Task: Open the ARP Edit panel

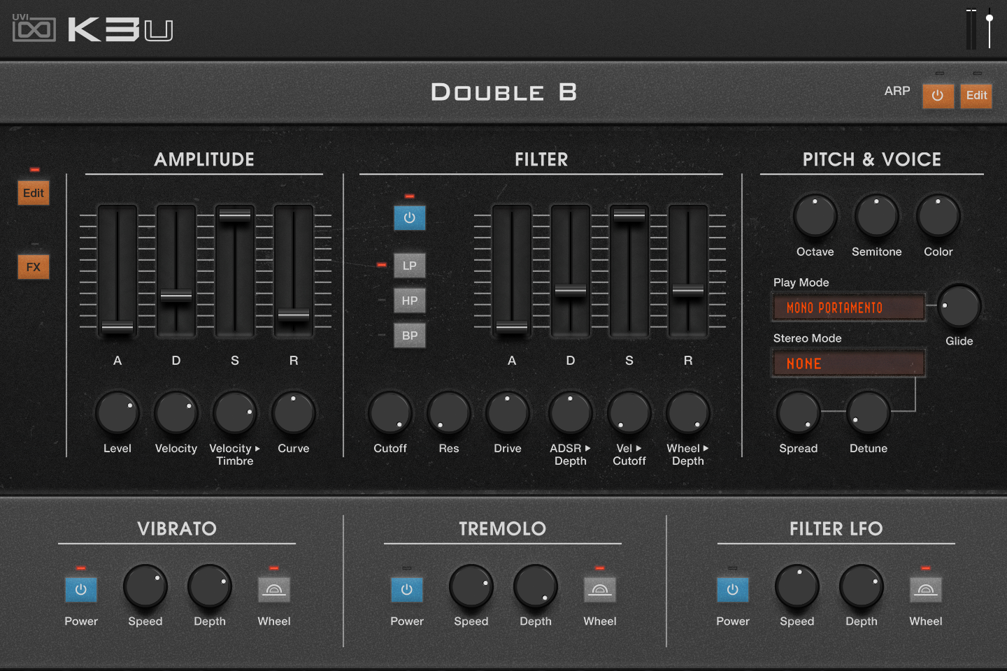Action: pos(976,96)
